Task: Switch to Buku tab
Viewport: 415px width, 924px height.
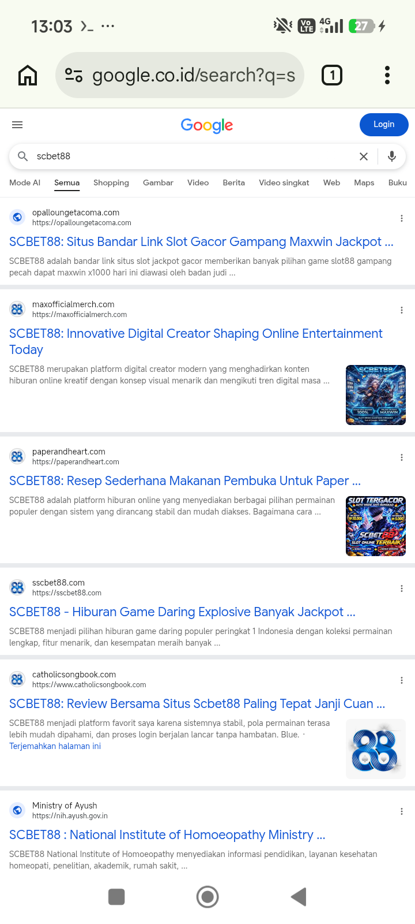Action: tap(398, 182)
